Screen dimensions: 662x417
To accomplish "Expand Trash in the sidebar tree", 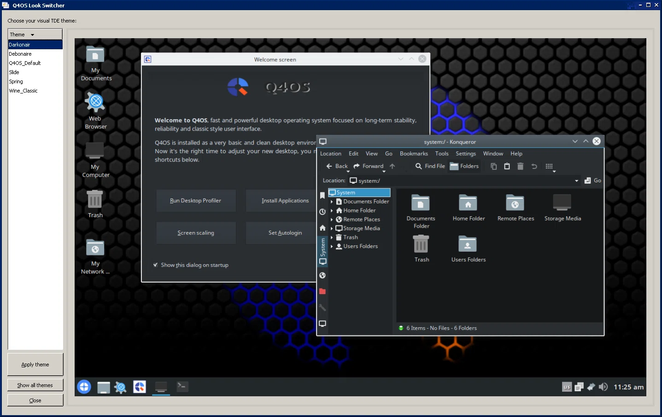I will point(332,237).
